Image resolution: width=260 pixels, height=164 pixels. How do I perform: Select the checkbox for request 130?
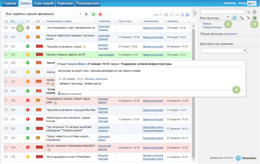[6, 110]
